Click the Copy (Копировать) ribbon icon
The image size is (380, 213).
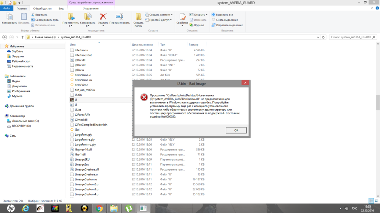coord(9,17)
